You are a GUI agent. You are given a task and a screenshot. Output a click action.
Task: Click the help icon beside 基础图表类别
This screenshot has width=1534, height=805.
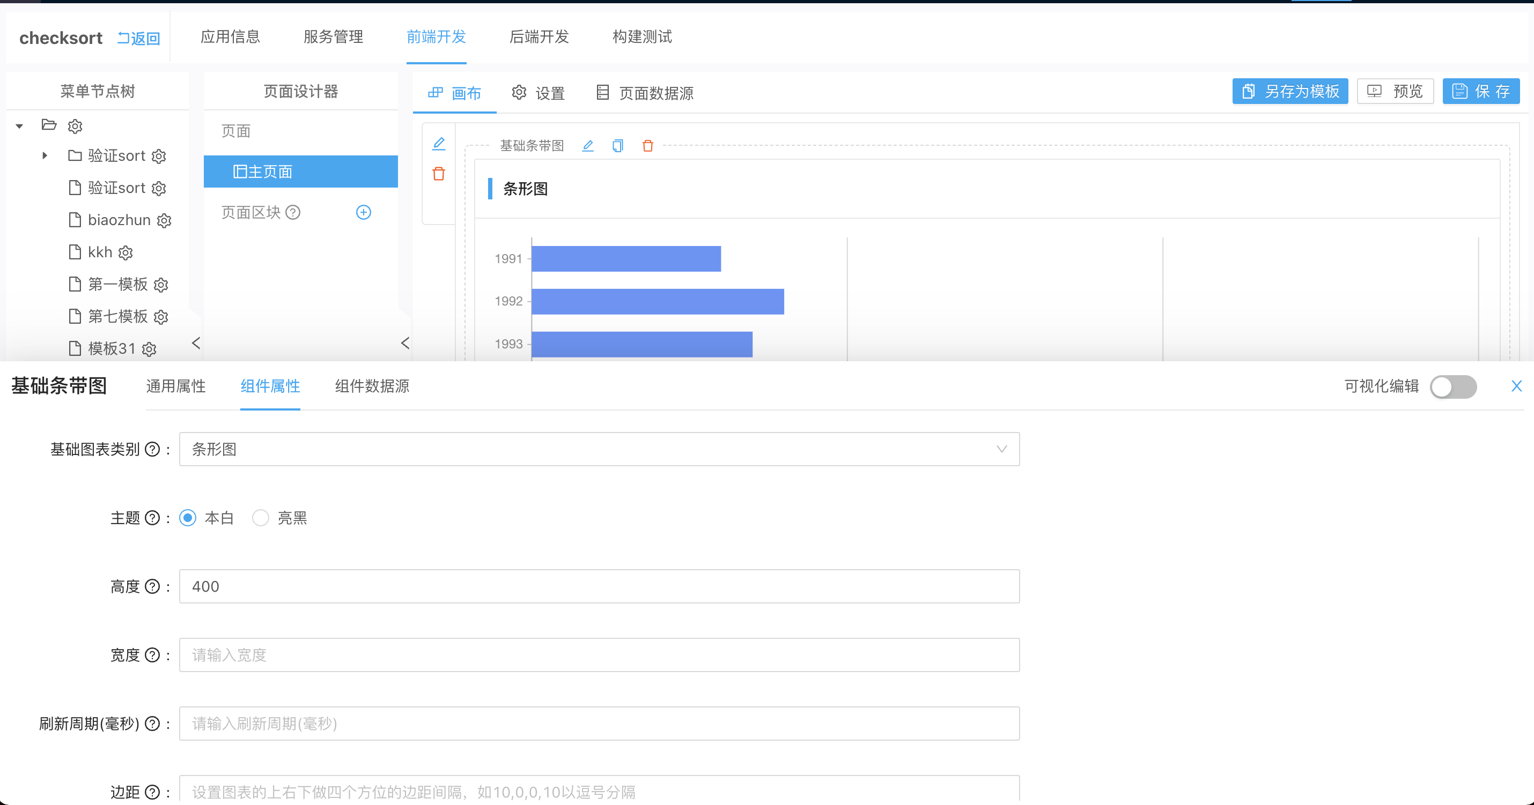pos(152,449)
